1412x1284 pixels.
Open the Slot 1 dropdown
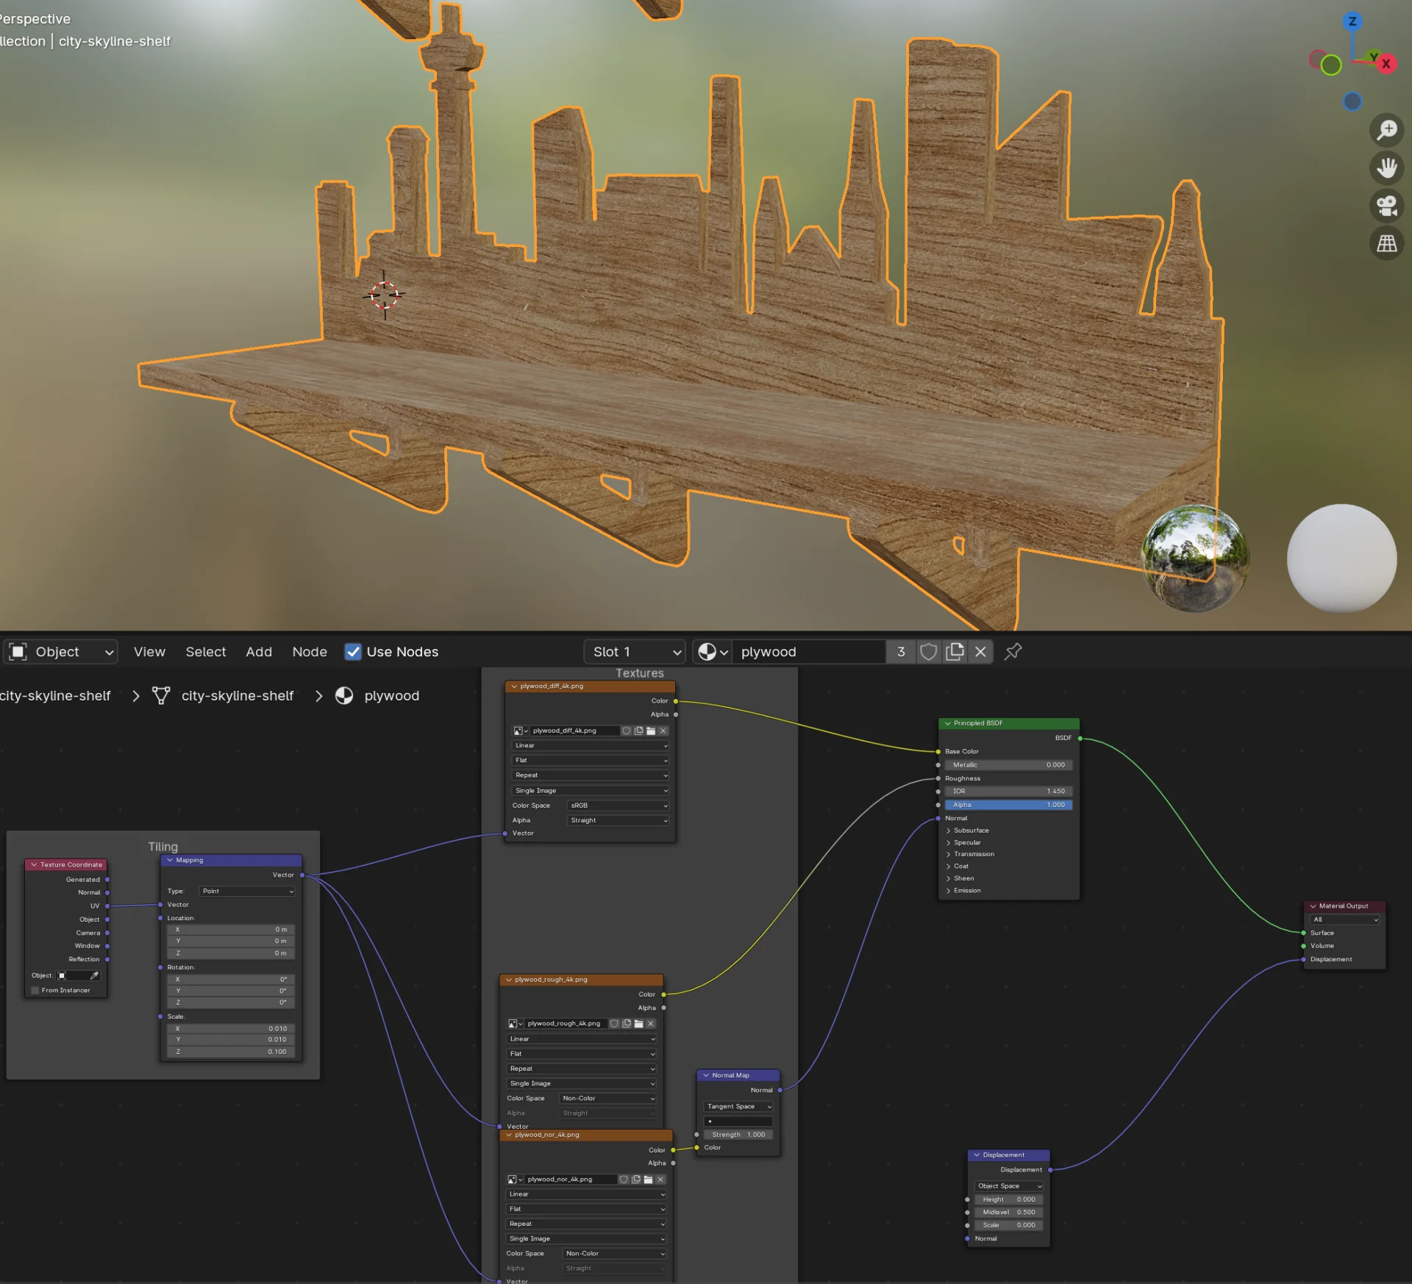pyautogui.click(x=635, y=652)
